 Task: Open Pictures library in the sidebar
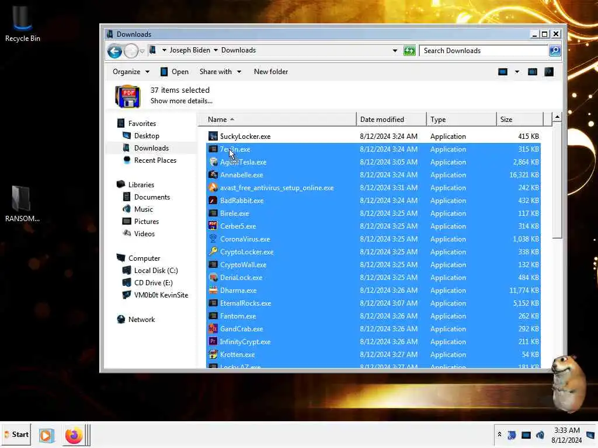coord(146,221)
